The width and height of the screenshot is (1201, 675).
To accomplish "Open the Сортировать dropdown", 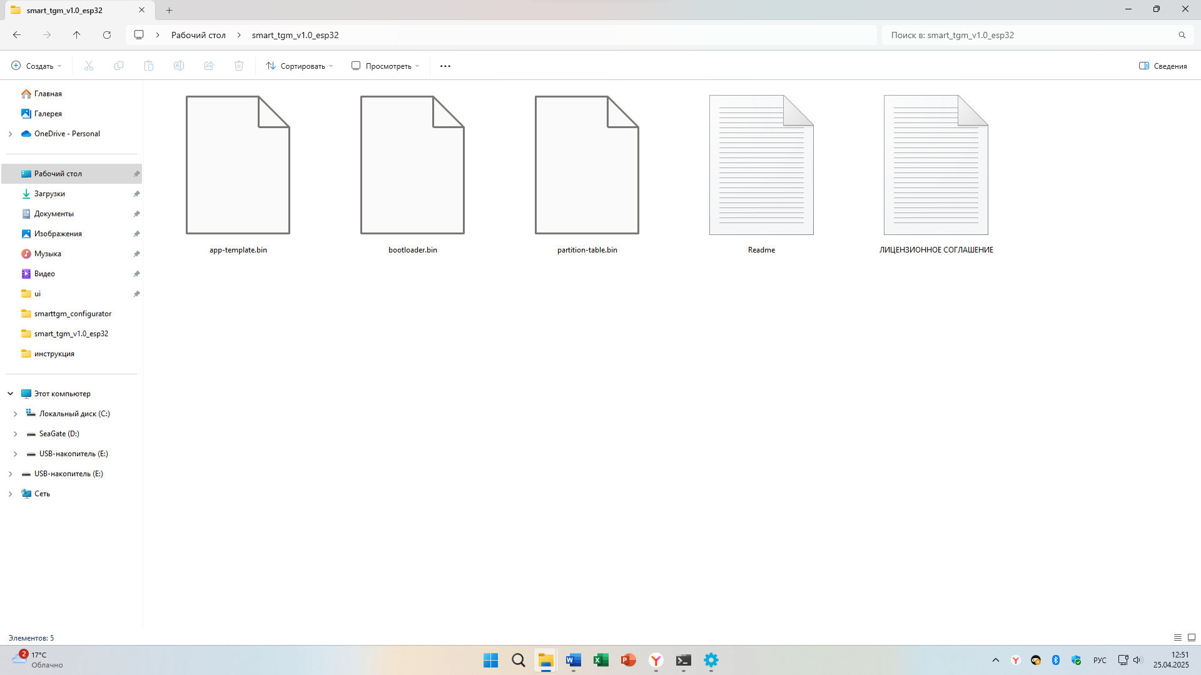I will click(300, 66).
